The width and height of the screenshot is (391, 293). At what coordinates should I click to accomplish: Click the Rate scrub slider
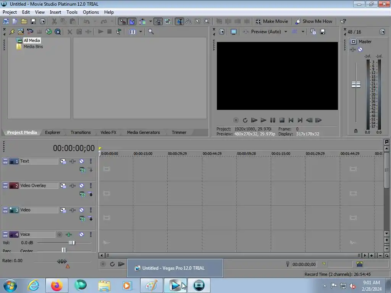pos(62,261)
